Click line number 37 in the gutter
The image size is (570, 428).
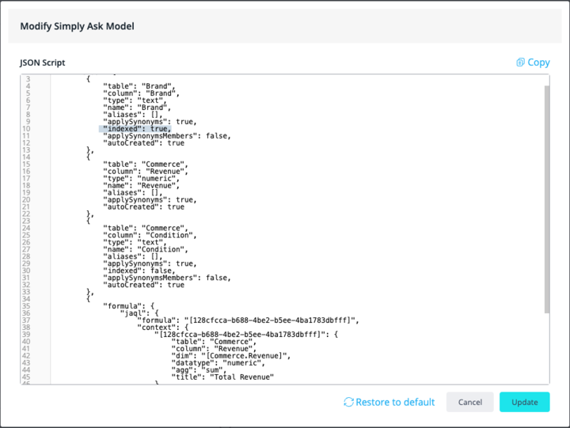pyautogui.click(x=27, y=320)
